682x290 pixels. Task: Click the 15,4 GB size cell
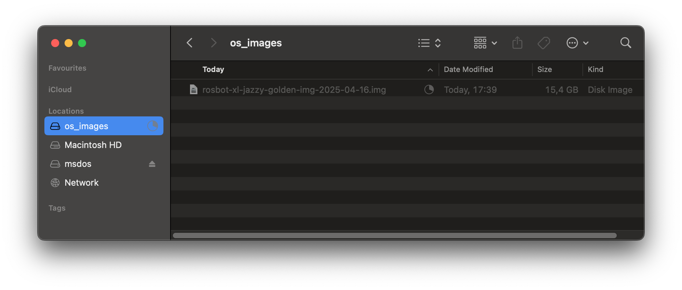click(562, 90)
